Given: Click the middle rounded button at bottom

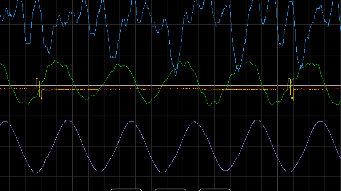Looking at the screenshot, I should coord(170,190).
